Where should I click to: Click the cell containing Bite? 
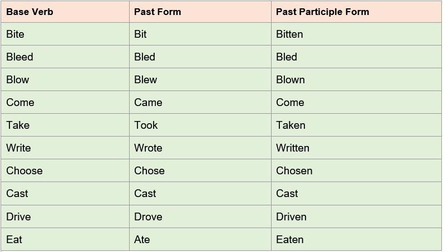16,34
